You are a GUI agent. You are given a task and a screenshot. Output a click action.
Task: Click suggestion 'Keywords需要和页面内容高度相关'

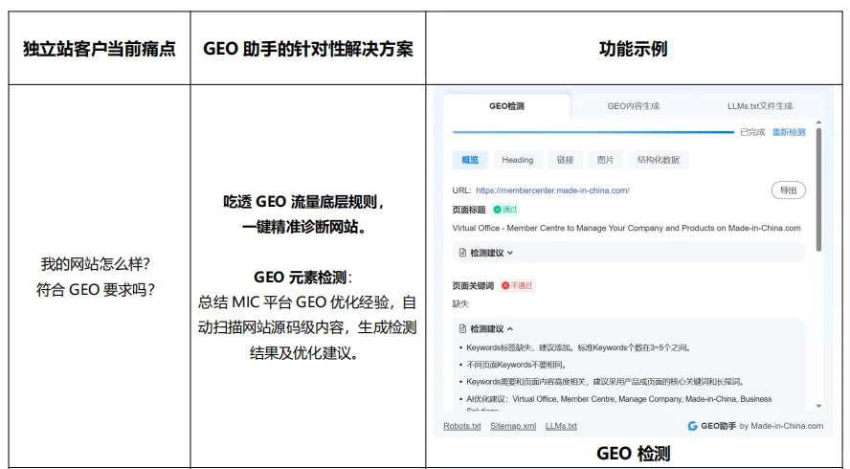[605, 382]
